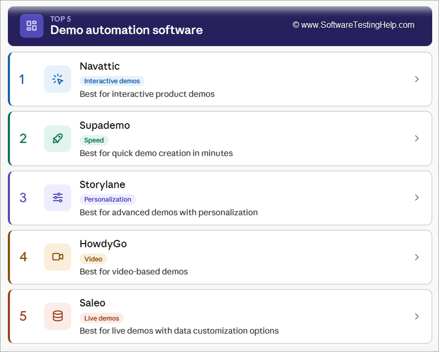This screenshot has width=439, height=352.
Task: Click the grid dashboard icon in header
Action: point(31,26)
